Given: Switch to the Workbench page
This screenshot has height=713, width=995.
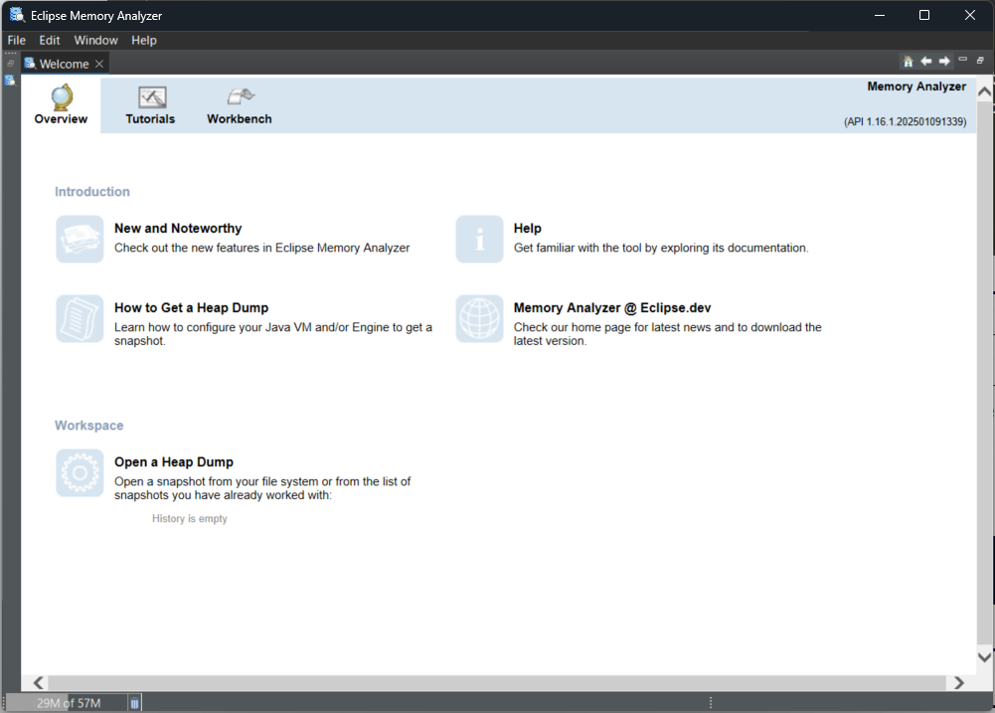Looking at the screenshot, I should (239, 105).
